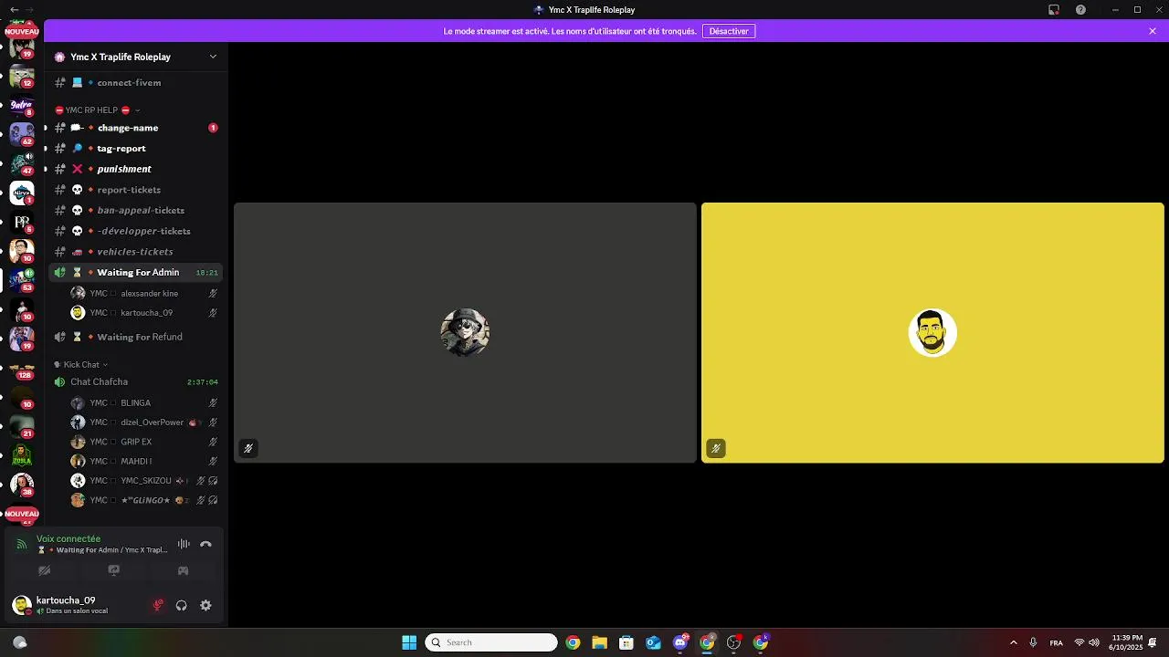Dismiss the streamer mode banner
The width and height of the screenshot is (1169, 657).
pyautogui.click(x=1153, y=31)
